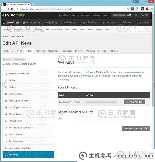Image resolution: width=155 pixels, height=162 pixels.
Task: Open the Forums link
Action: (75, 15)
